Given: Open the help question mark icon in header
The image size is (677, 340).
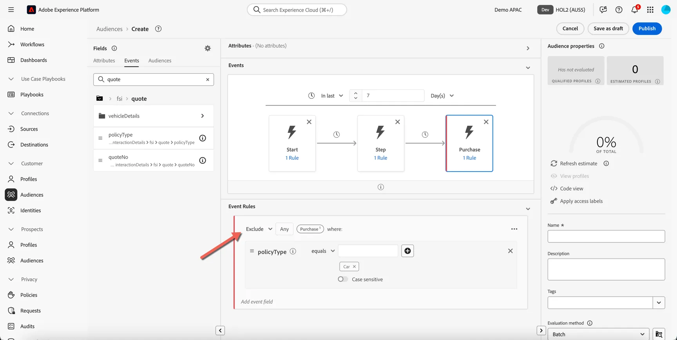Looking at the screenshot, I should [619, 10].
